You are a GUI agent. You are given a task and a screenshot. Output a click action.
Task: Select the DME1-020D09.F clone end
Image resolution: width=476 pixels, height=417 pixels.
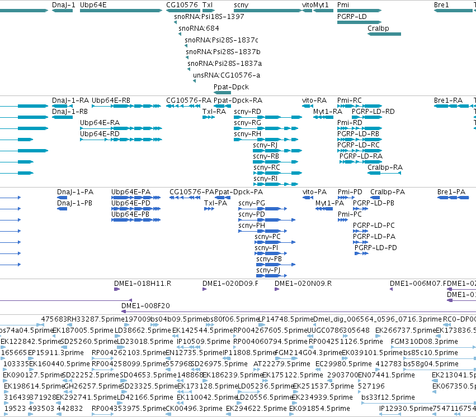click(x=204, y=289)
